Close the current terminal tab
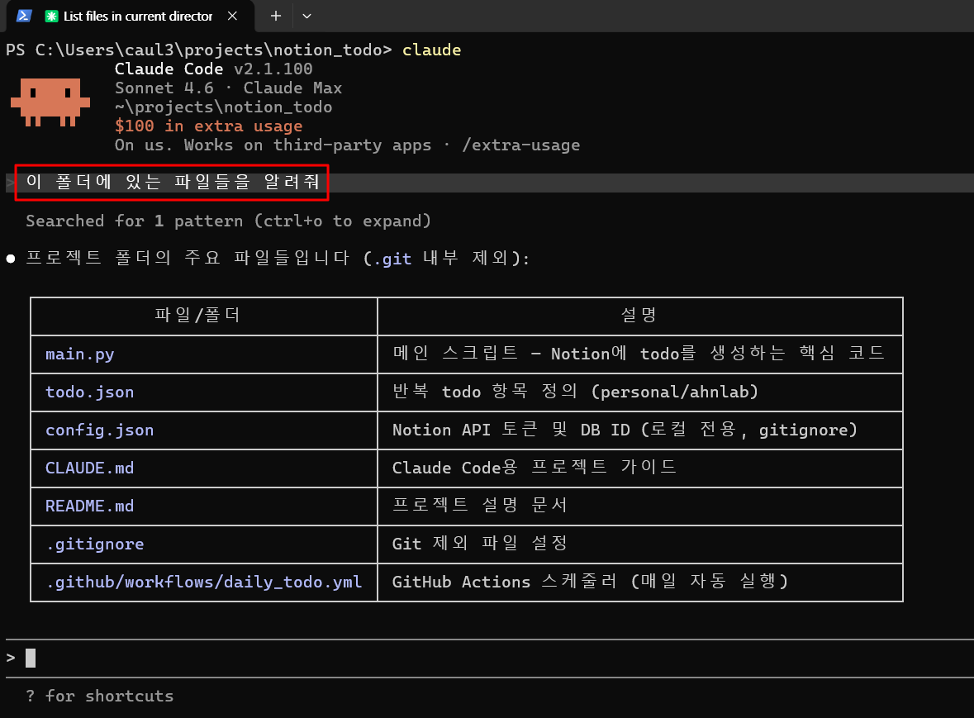The width and height of the screenshot is (974, 718). point(232,16)
